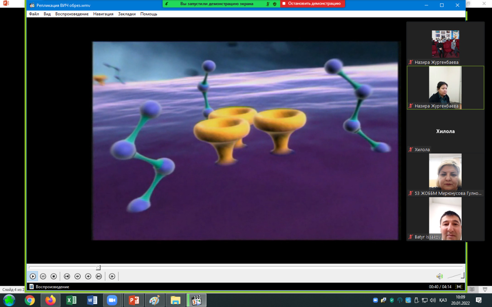The width and height of the screenshot is (492, 307).
Task: Open the Файл menu
Action: [x=34, y=14]
